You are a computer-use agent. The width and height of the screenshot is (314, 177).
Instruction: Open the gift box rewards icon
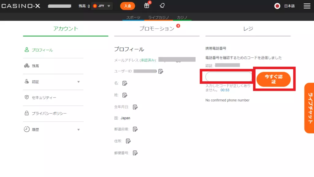click(147, 6)
